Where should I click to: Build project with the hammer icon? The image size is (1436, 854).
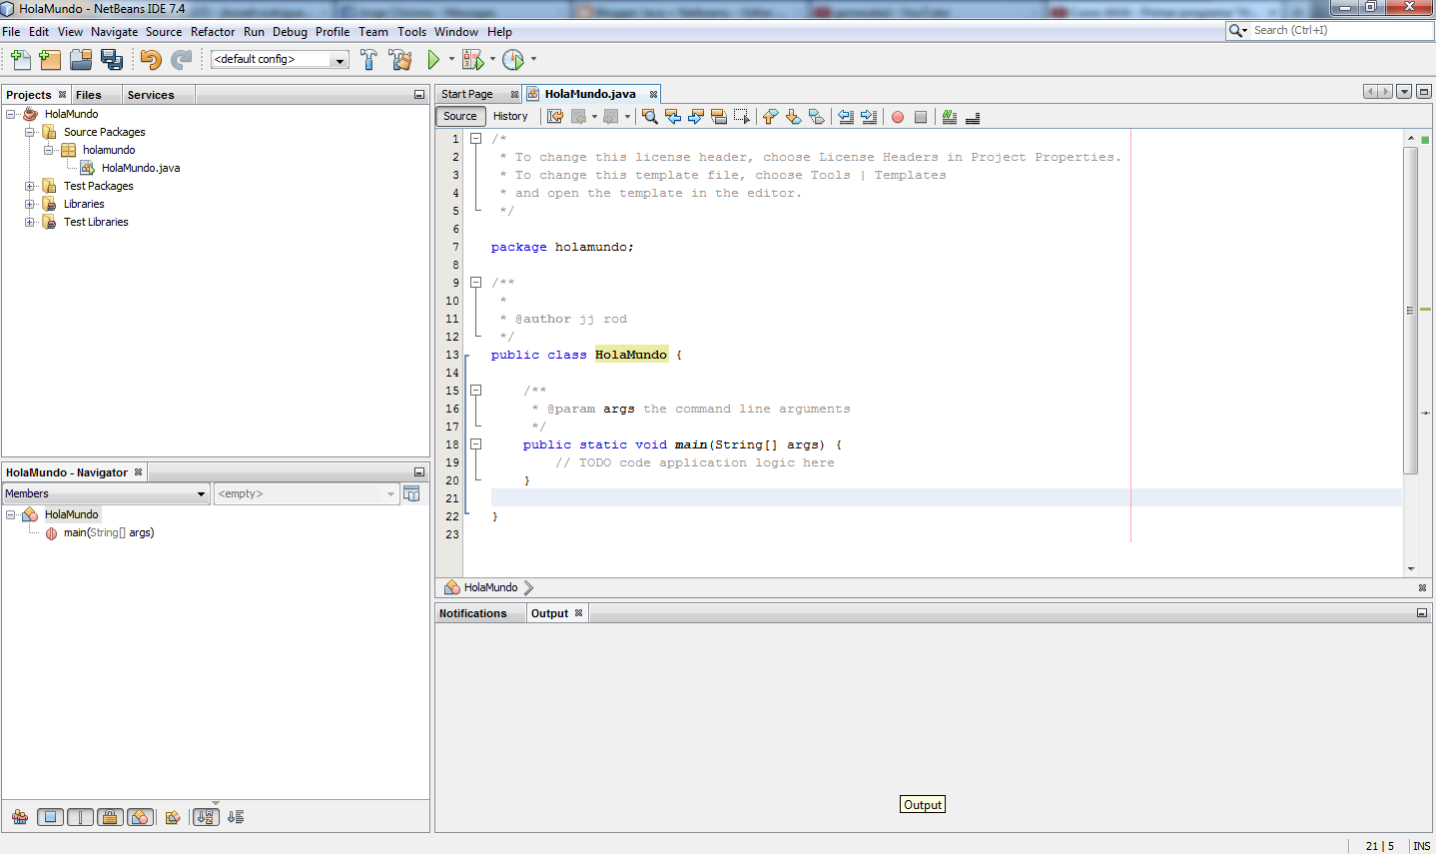tap(368, 59)
